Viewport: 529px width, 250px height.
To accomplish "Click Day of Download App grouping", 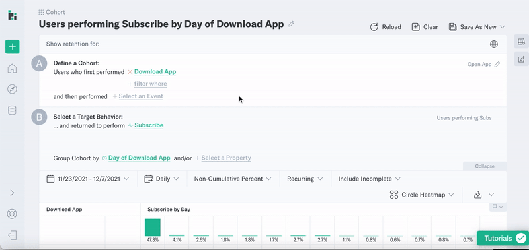I will [139, 158].
